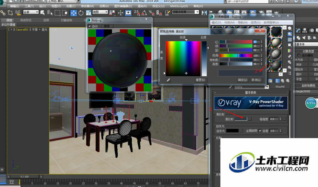Viewport: 318px width, 187px height.
Task: Click the Sample Type sphere icon in Material Editor
Action: 290,28
